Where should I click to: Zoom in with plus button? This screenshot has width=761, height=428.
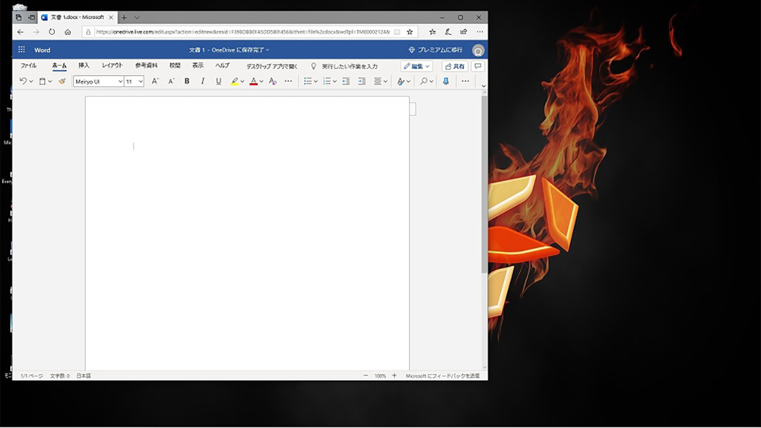coord(394,375)
